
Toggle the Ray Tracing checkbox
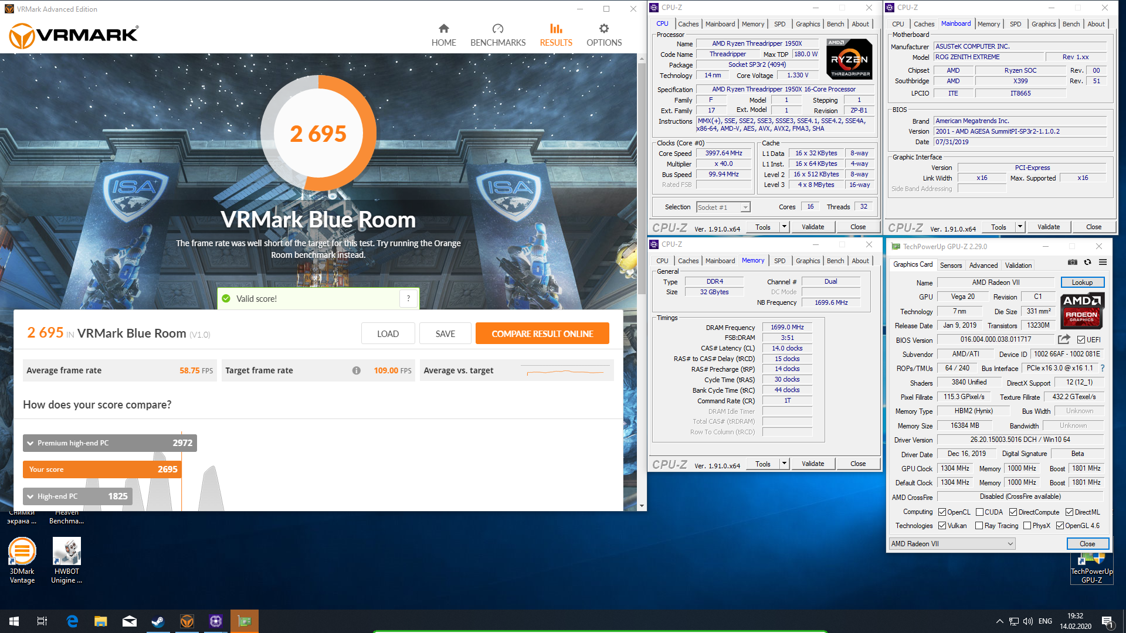coord(979,526)
